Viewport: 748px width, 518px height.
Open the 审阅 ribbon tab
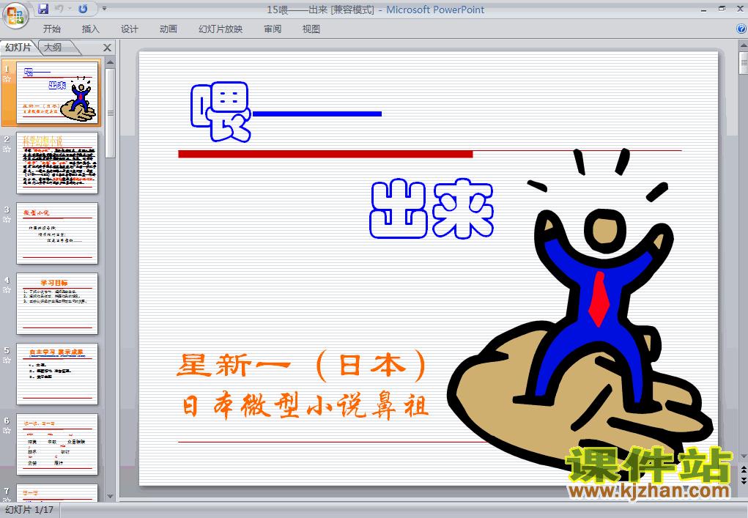click(x=273, y=29)
